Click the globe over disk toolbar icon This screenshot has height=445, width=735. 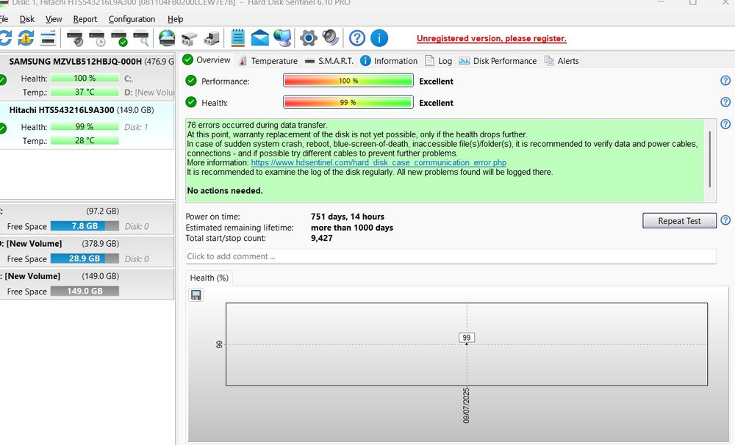tap(167, 38)
